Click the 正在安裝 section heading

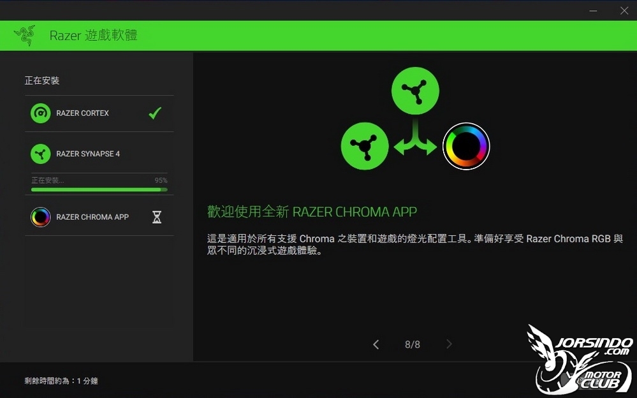[42, 80]
